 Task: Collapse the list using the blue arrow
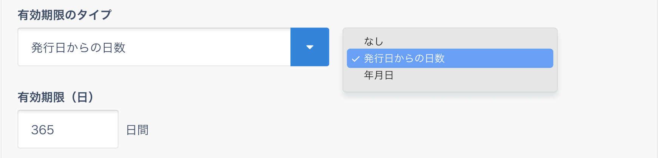[x=310, y=47]
